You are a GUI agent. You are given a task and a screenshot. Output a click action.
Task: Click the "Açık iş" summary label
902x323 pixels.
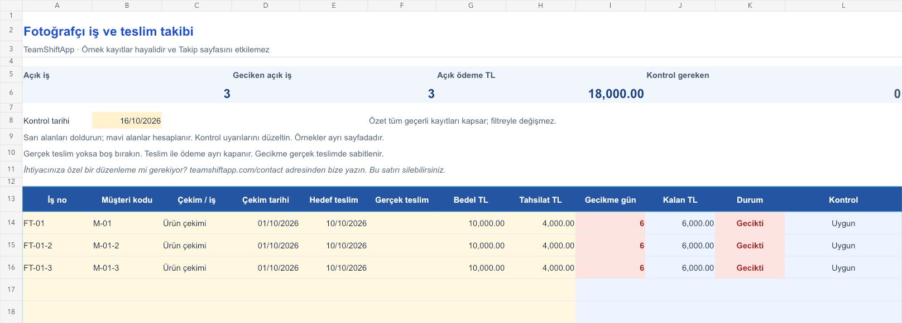click(x=36, y=75)
